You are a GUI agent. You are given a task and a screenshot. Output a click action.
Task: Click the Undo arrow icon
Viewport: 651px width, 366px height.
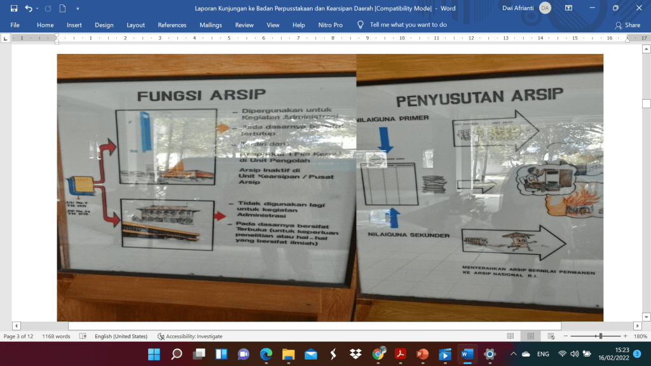tap(29, 8)
